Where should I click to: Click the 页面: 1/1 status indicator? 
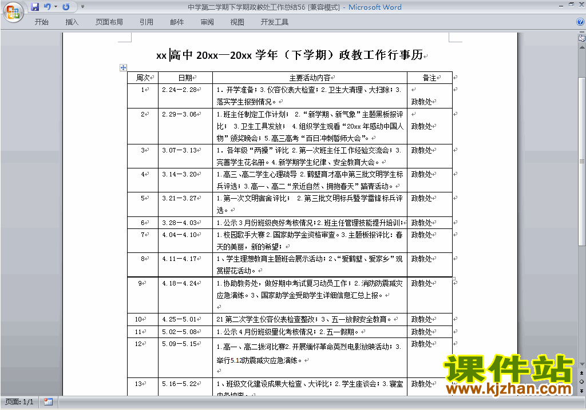[x=19, y=402]
